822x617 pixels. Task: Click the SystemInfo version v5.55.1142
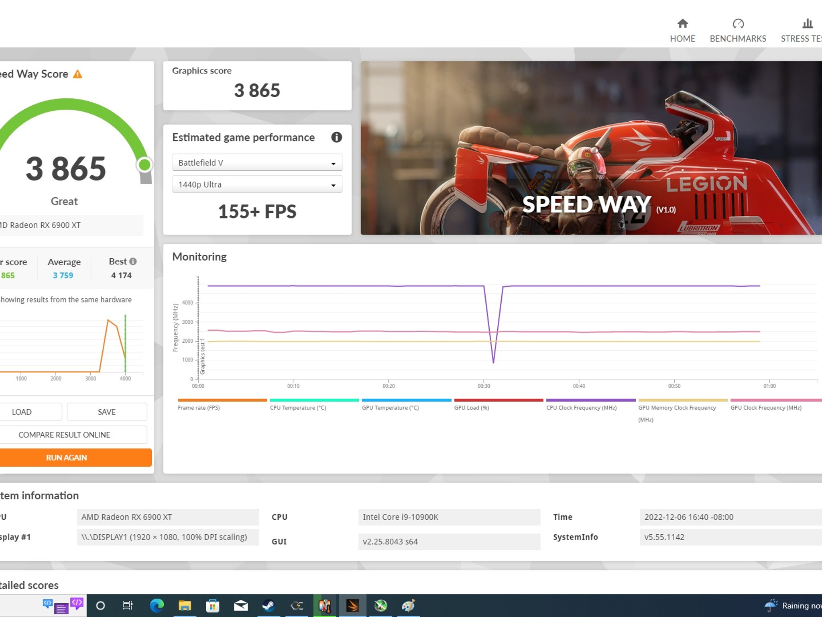click(730, 537)
